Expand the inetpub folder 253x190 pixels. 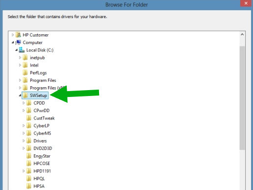click(x=20, y=57)
